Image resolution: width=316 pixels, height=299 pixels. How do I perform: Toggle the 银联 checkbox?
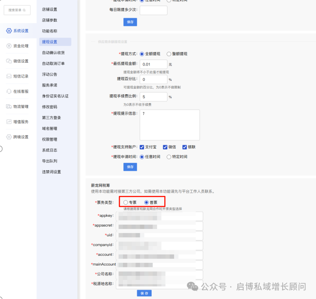185,147
